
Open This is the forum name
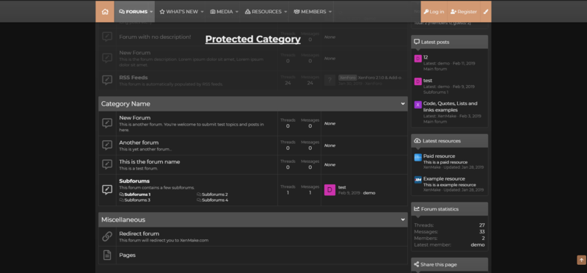pos(150,161)
